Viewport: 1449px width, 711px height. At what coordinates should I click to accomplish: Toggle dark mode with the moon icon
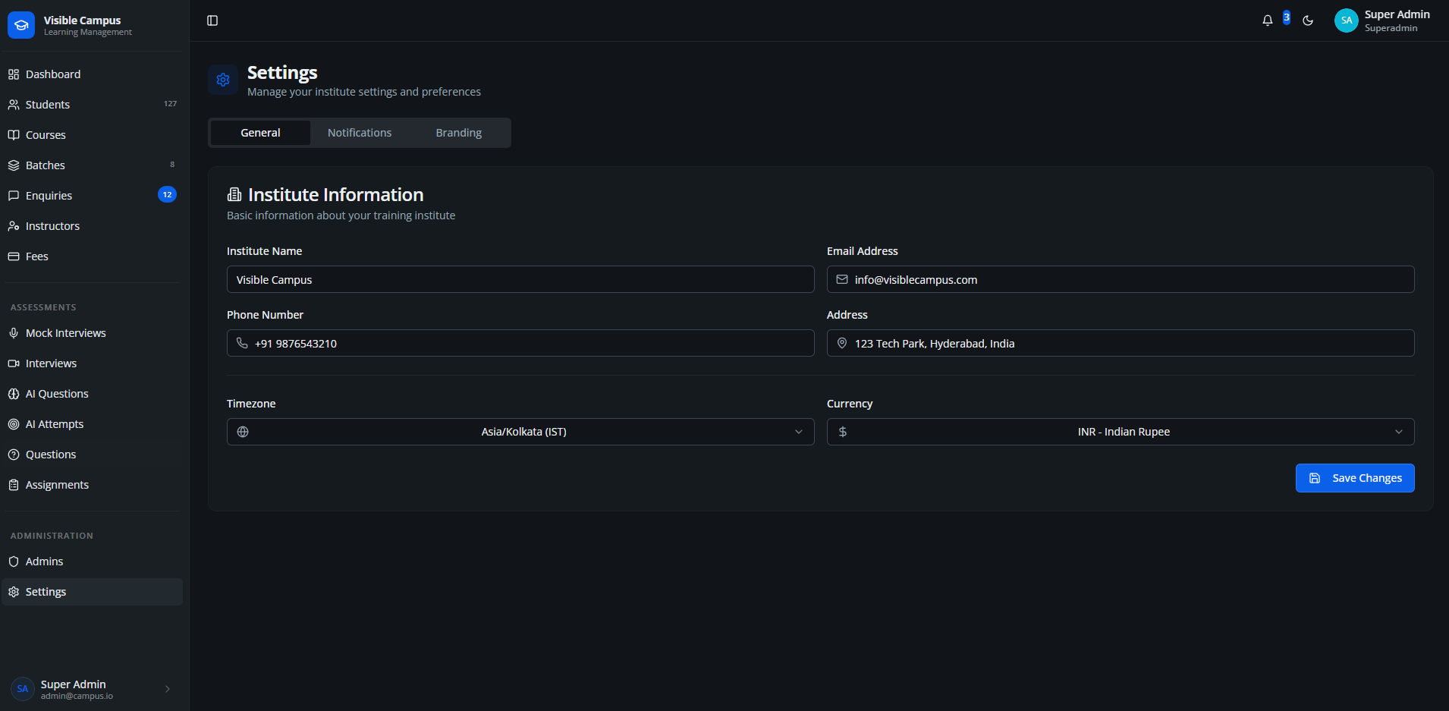[x=1308, y=20]
